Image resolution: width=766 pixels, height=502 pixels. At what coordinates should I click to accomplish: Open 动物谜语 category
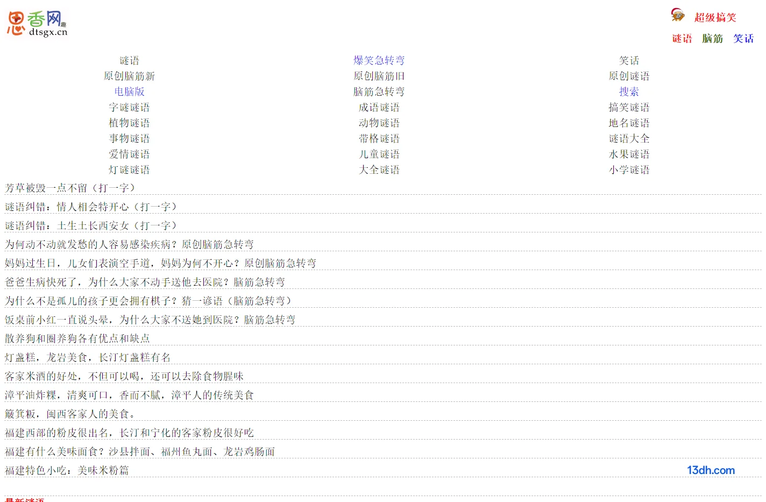(379, 123)
